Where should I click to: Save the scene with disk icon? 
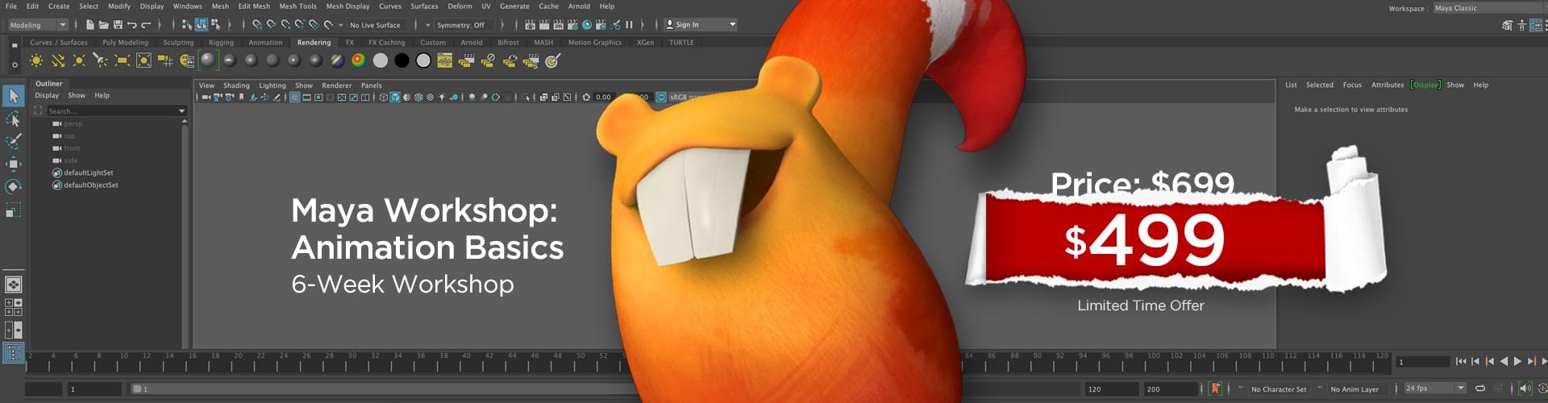(x=118, y=25)
